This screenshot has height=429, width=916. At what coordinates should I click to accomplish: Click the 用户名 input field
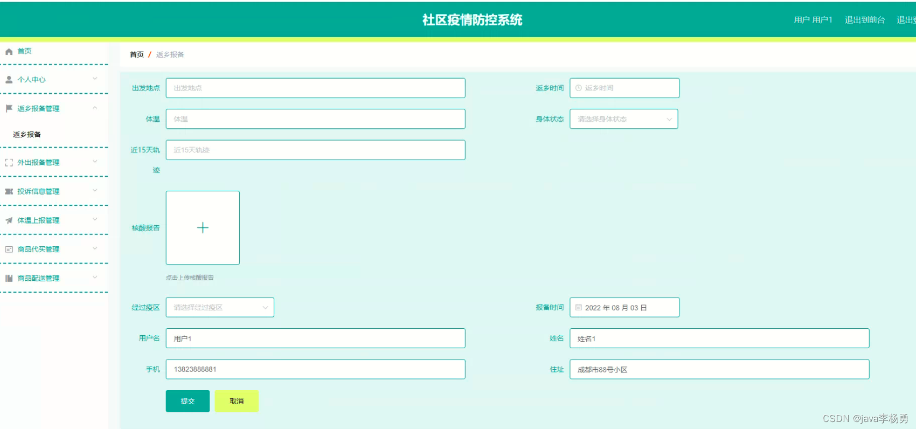(x=315, y=338)
